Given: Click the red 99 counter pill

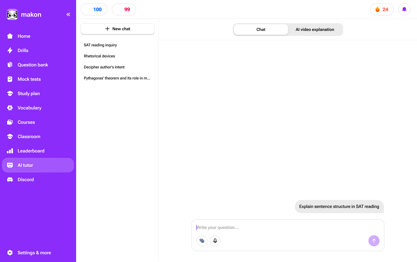Looking at the screenshot, I should [x=124, y=9].
